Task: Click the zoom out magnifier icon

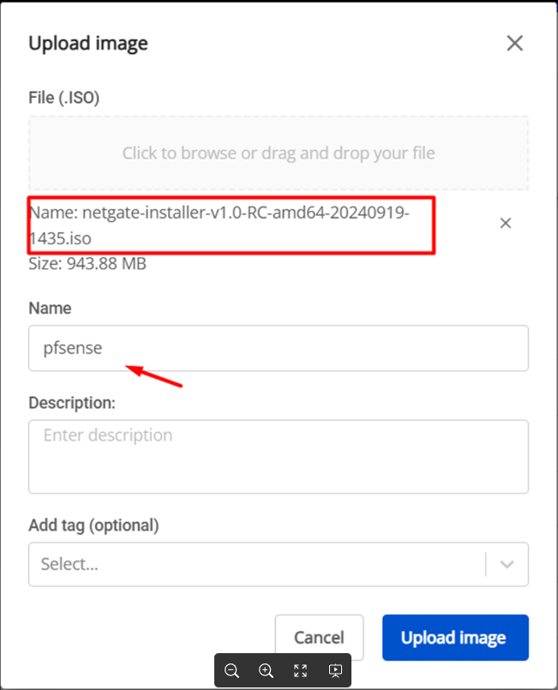Action: tap(231, 671)
